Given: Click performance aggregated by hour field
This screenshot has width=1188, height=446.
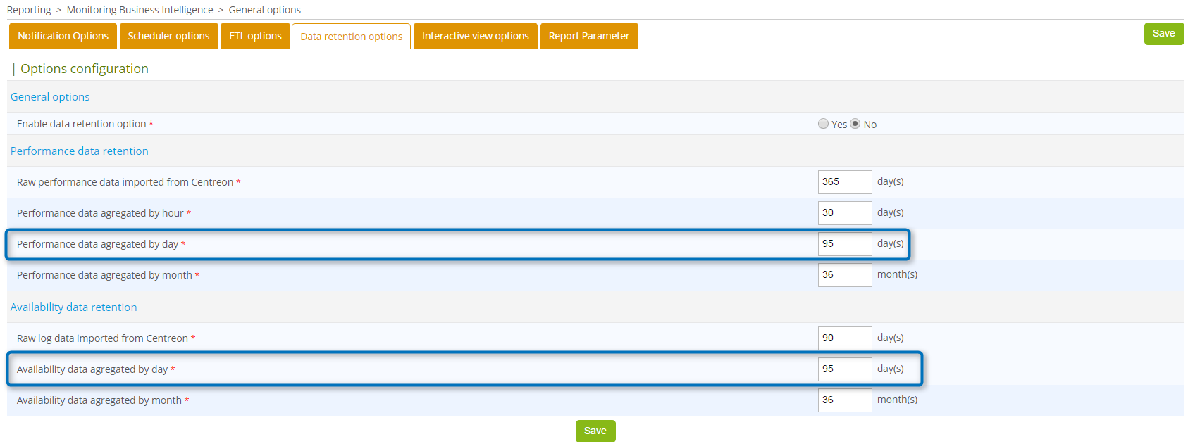Looking at the screenshot, I should click(x=844, y=213).
